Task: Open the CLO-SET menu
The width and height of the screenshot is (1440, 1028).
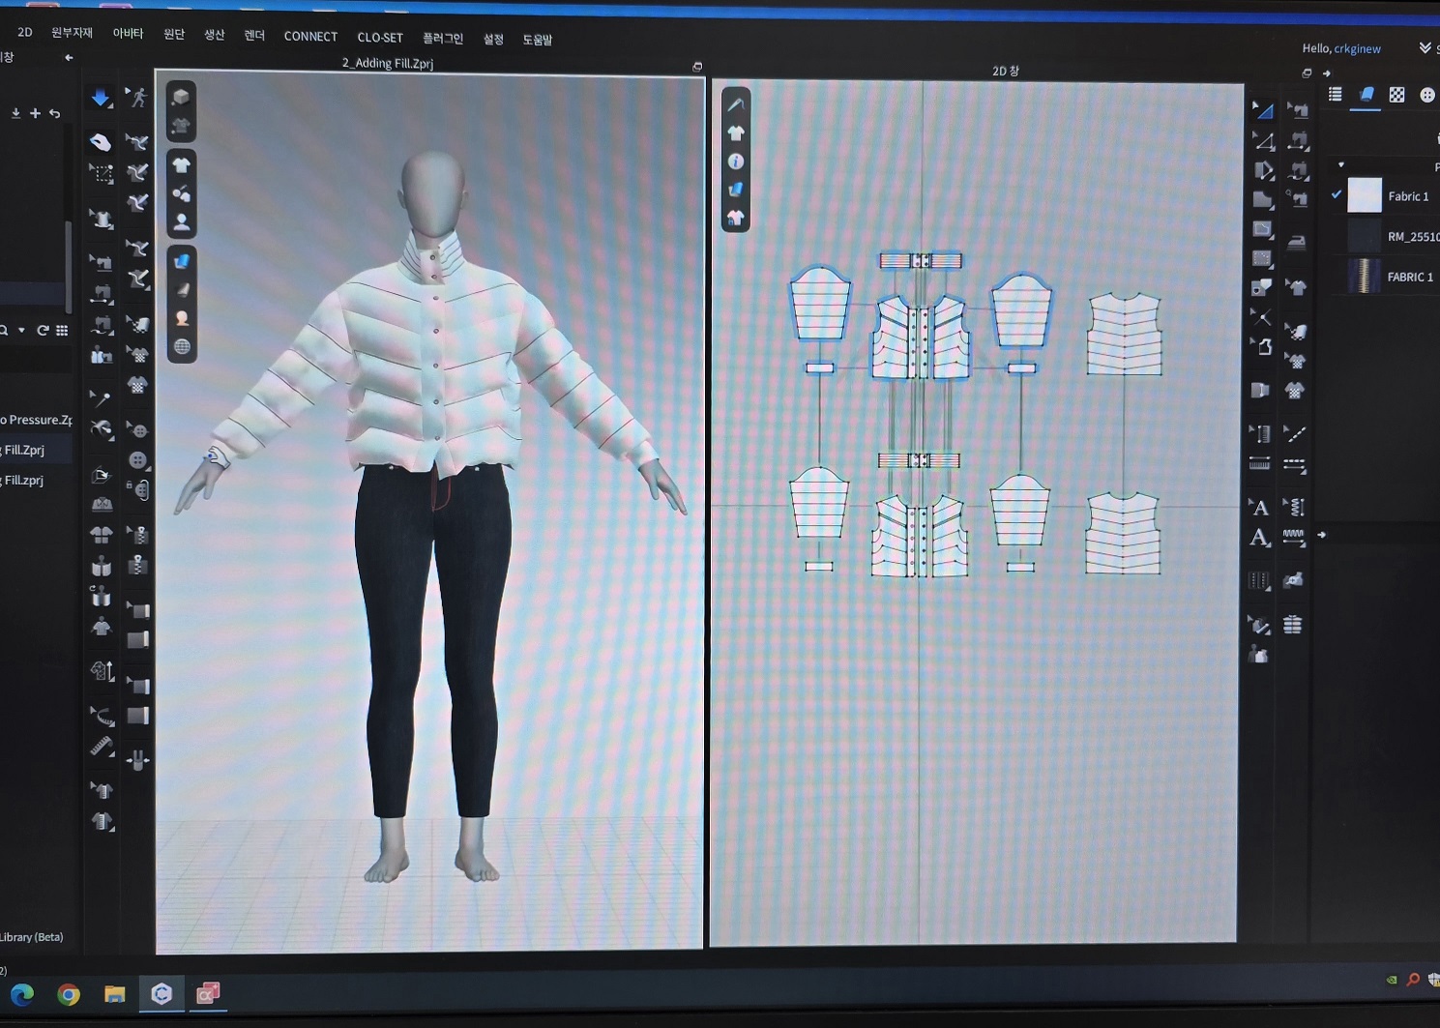Action: pyautogui.click(x=379, y=38)
